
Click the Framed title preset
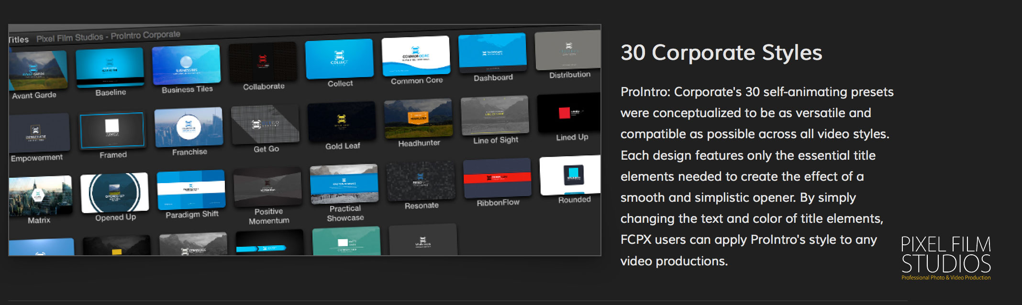coord(112,130)
